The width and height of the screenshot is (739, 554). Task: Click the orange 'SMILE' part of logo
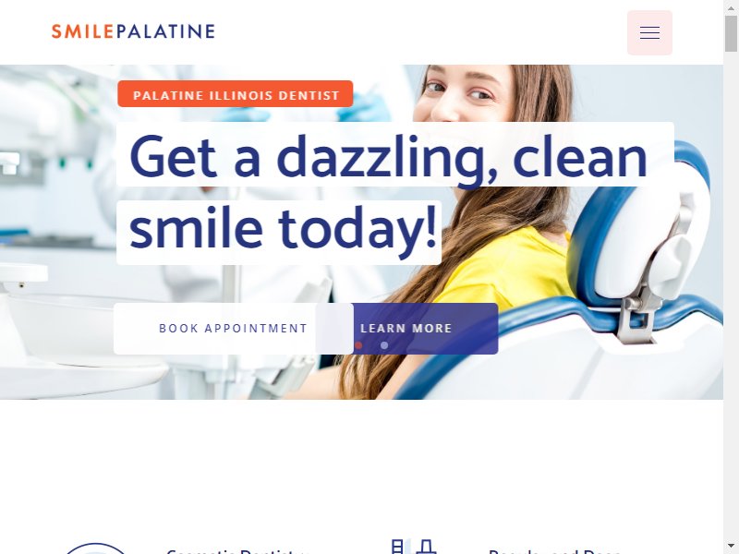[82, 31]
